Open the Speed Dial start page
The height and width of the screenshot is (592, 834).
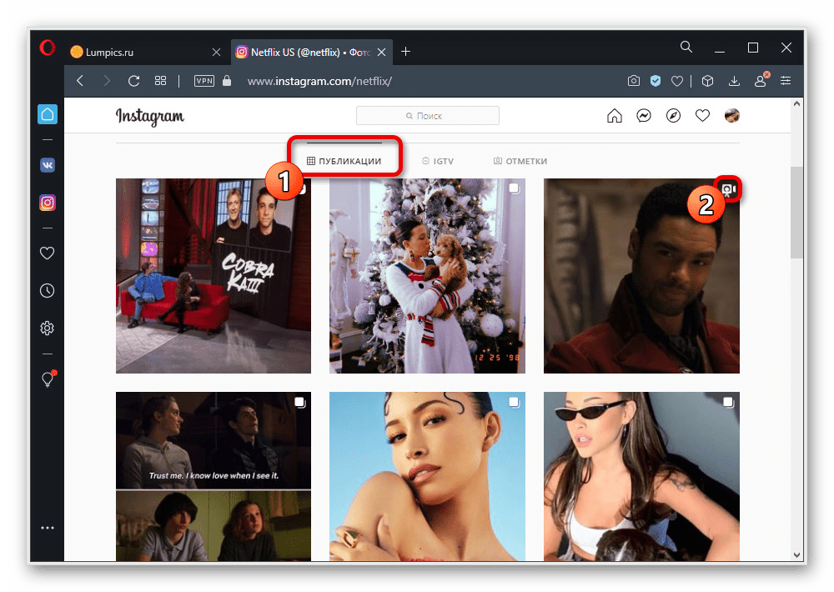pyautogui.click(x=161, y=81)
